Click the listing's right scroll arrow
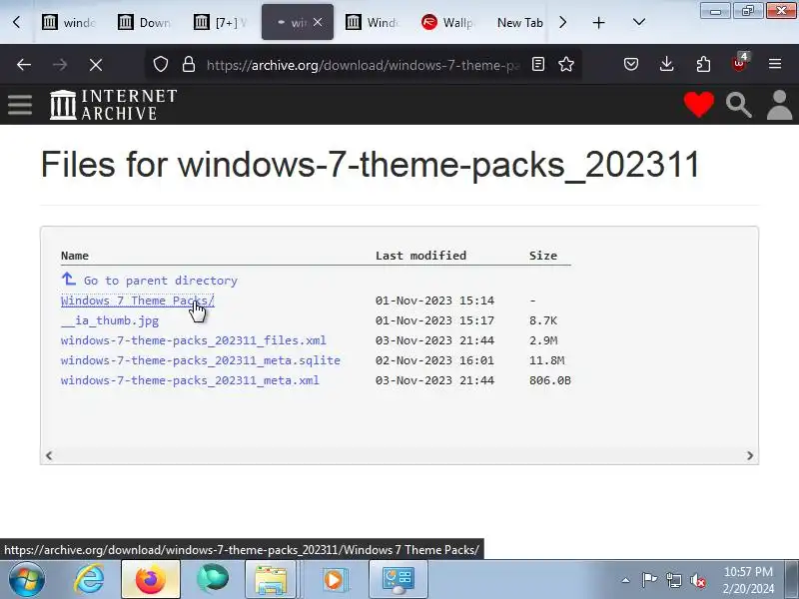Screen dimensions: 799x599 pos(750,455)
